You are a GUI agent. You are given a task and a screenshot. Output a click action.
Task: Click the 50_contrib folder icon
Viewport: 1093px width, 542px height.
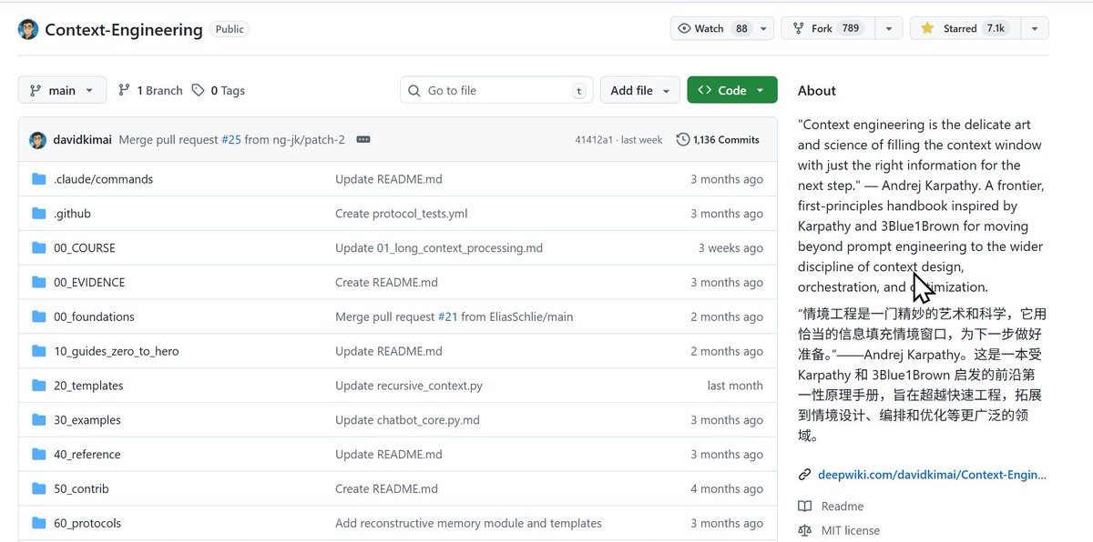39,488
